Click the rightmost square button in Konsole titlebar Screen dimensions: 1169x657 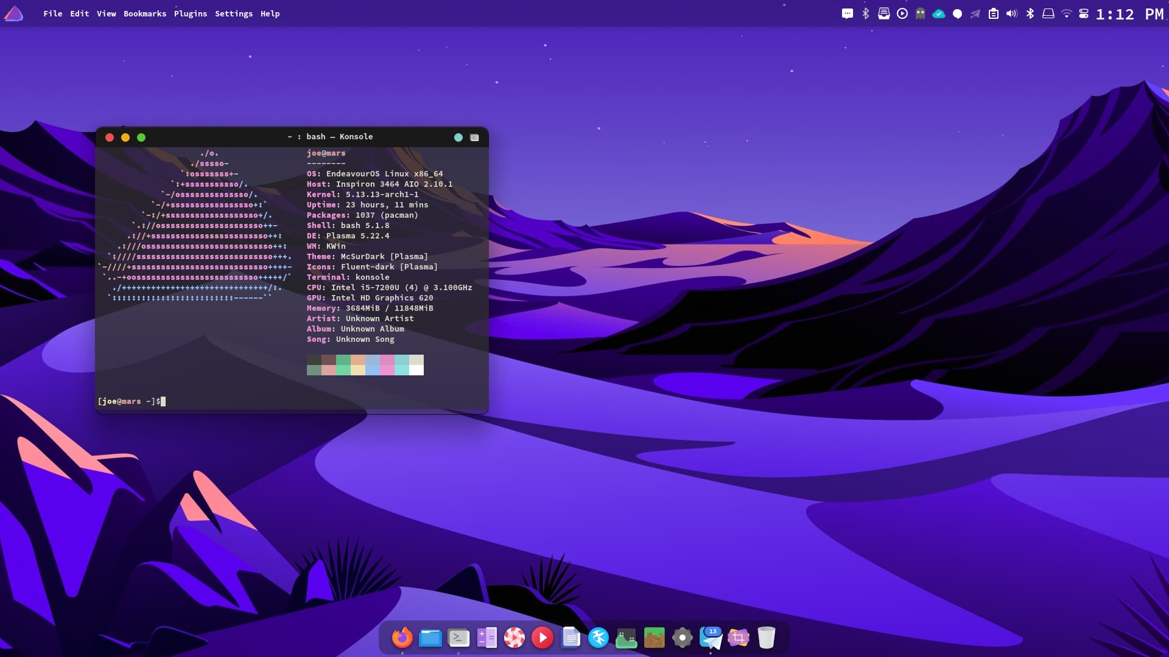(x=474, y=137)
